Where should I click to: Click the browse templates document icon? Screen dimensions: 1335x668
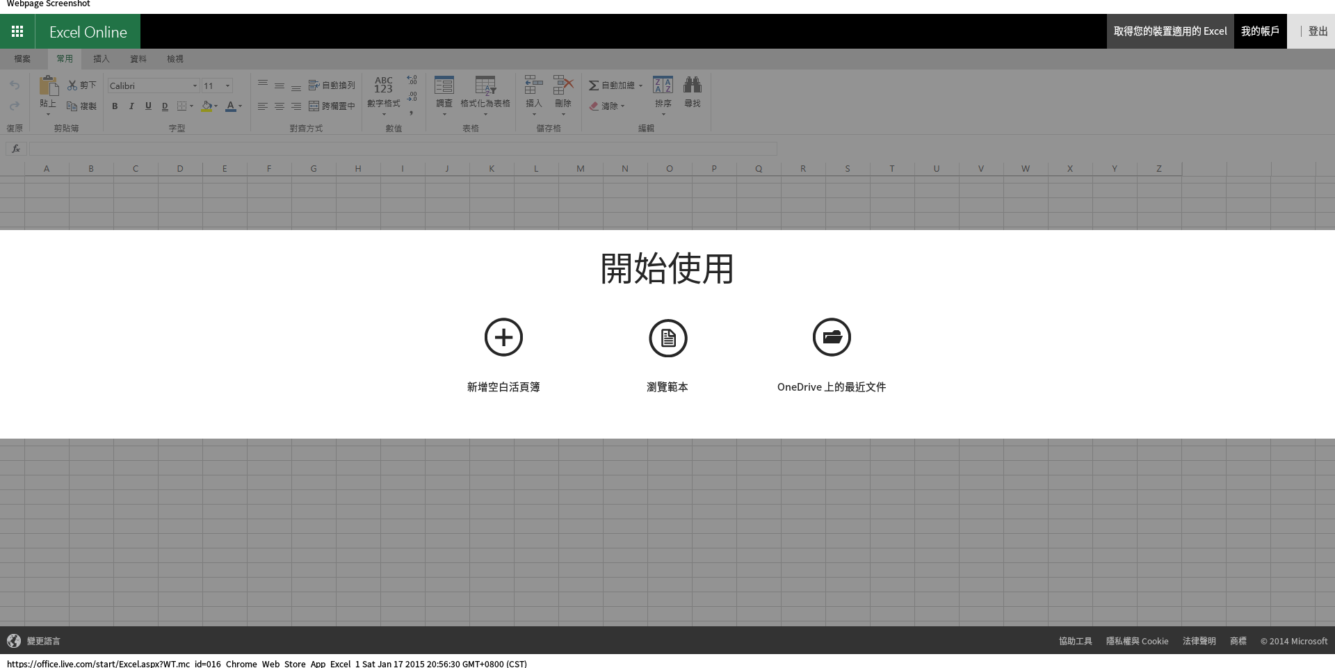(667, 338)
